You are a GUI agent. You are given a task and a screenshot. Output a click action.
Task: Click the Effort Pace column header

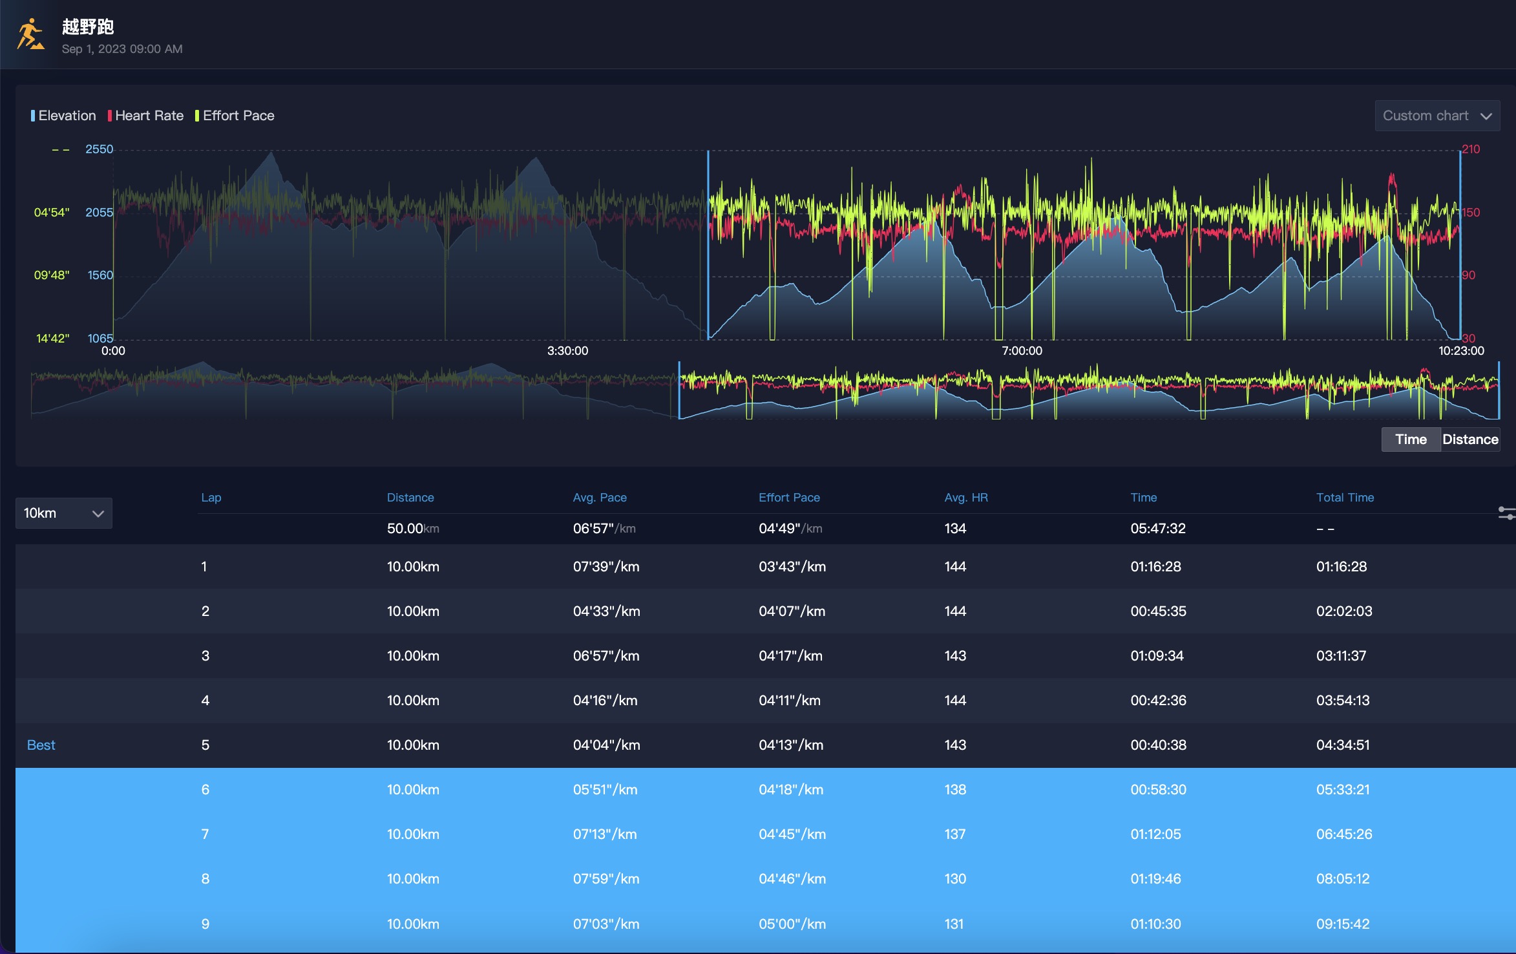tap(789, 498)
